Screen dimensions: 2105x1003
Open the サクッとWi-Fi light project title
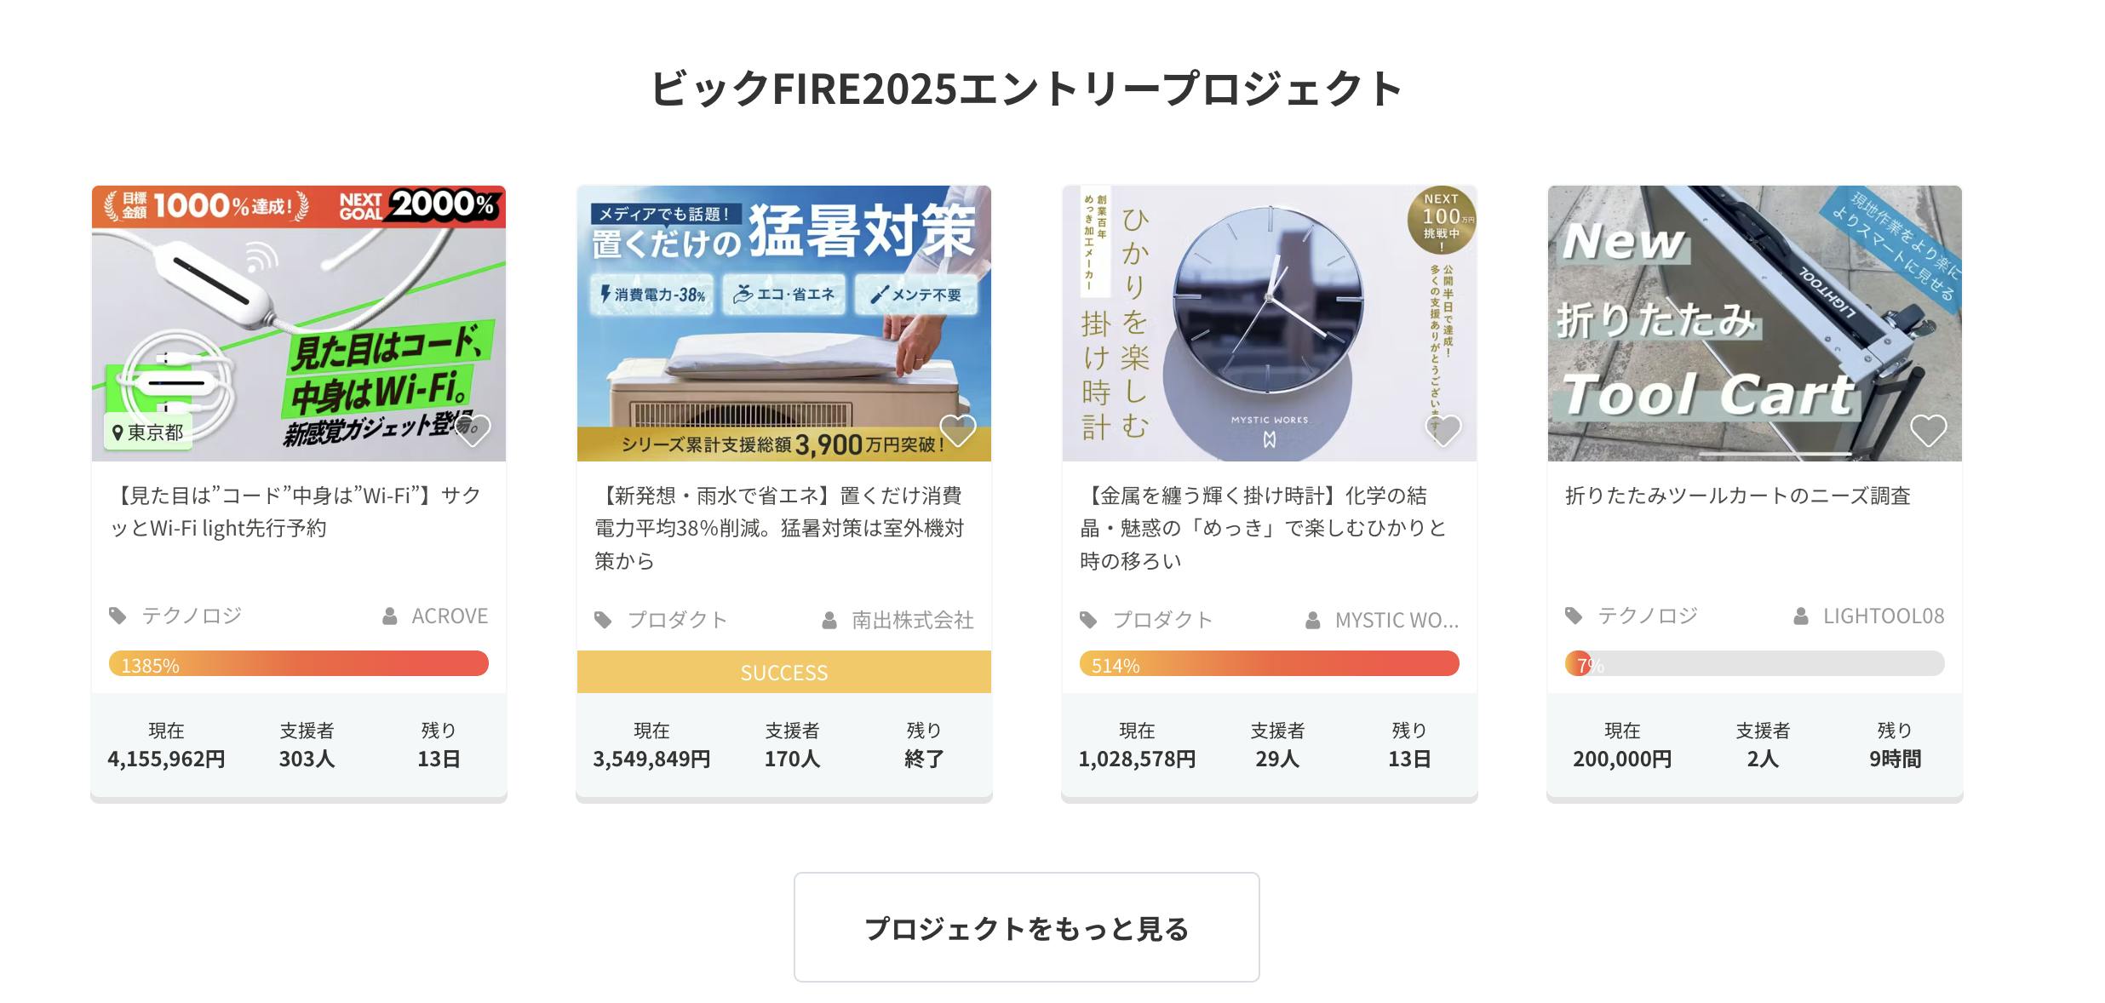[296, 512]
